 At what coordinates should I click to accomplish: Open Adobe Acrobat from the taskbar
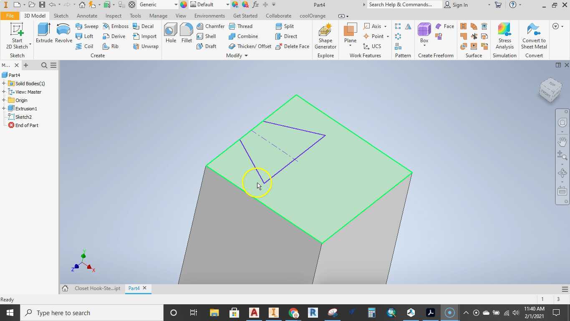pyautogui.click(x=430, y=313)
